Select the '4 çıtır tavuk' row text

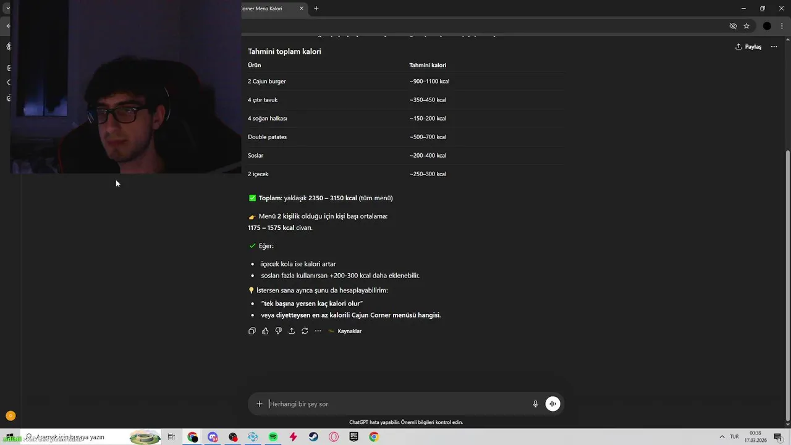263,100
